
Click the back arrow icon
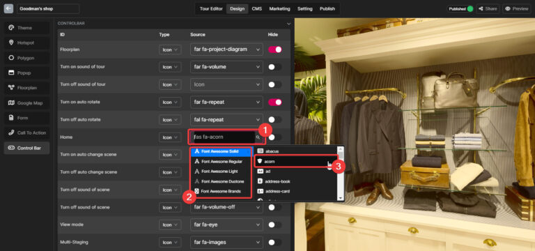click(8, 8)
